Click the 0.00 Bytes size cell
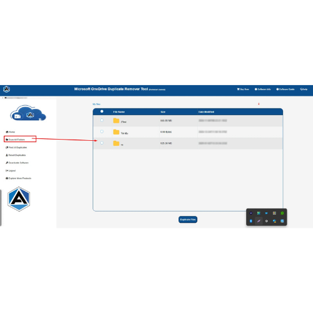This screenshot has width=313, height=313. pos(166,132)
